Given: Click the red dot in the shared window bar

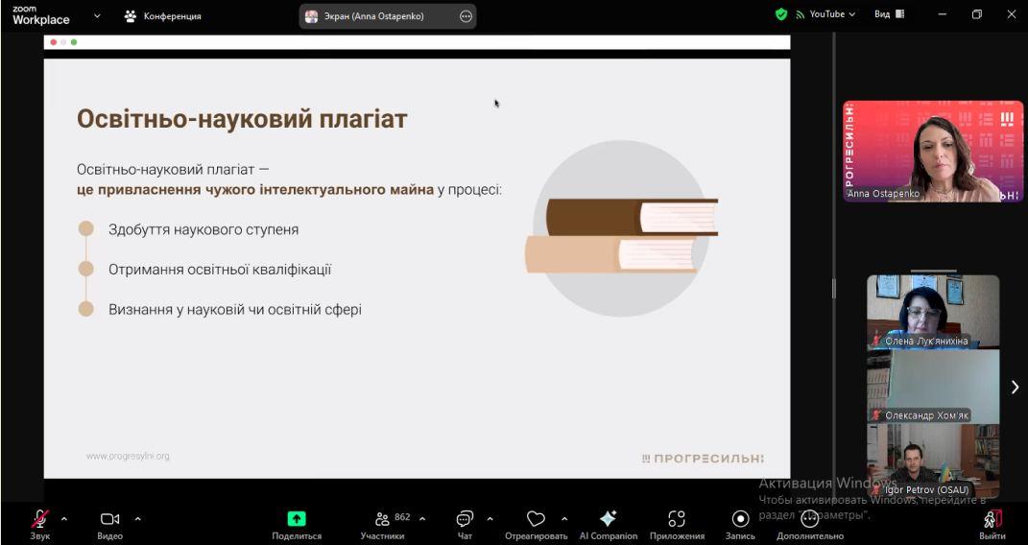Looking at the screenshot, I should pyautogui.click(x=53, y=42).
